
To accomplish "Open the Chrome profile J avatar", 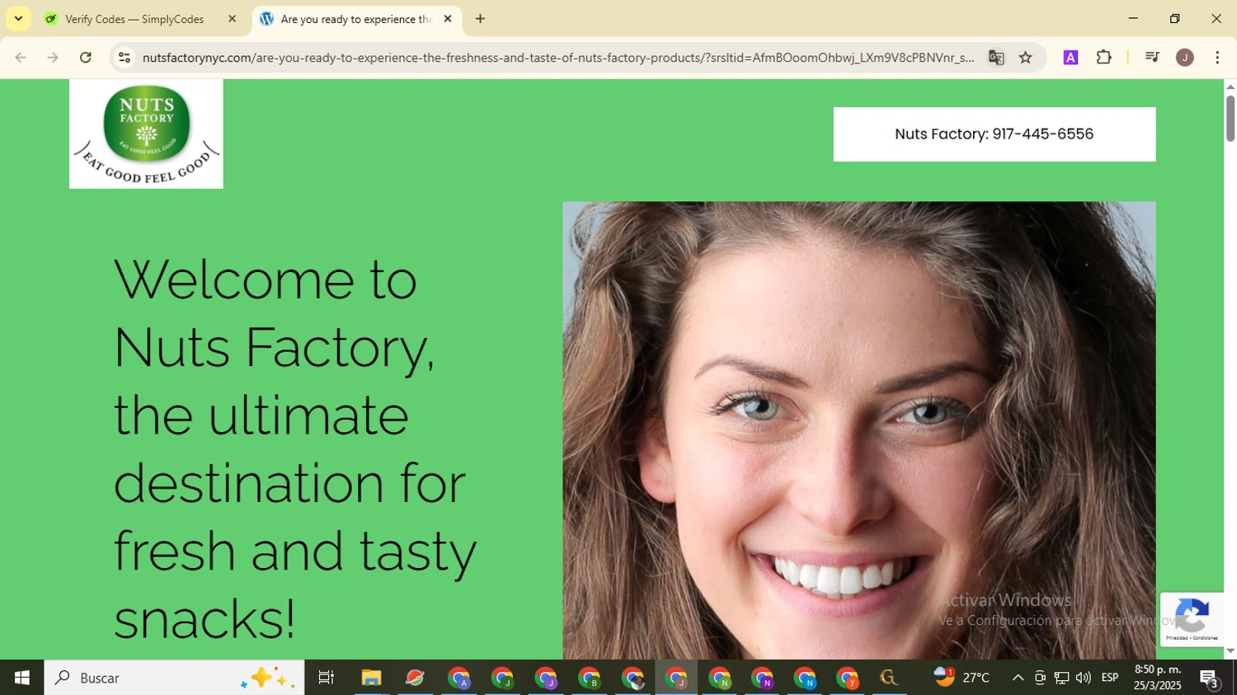I will click(x=1185, y=58).
